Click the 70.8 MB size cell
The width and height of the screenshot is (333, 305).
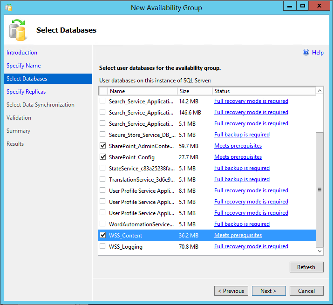tap(188, 247)
